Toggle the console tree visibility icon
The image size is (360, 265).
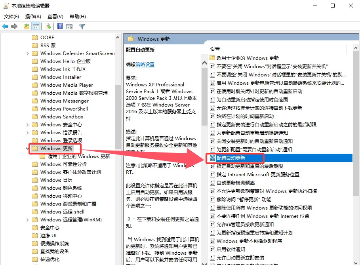coord(35,27)
